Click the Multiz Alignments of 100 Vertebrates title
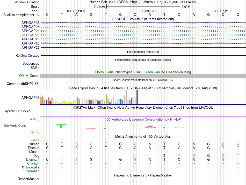This screenshot has width=246, height=185. [x=143, y=136]
